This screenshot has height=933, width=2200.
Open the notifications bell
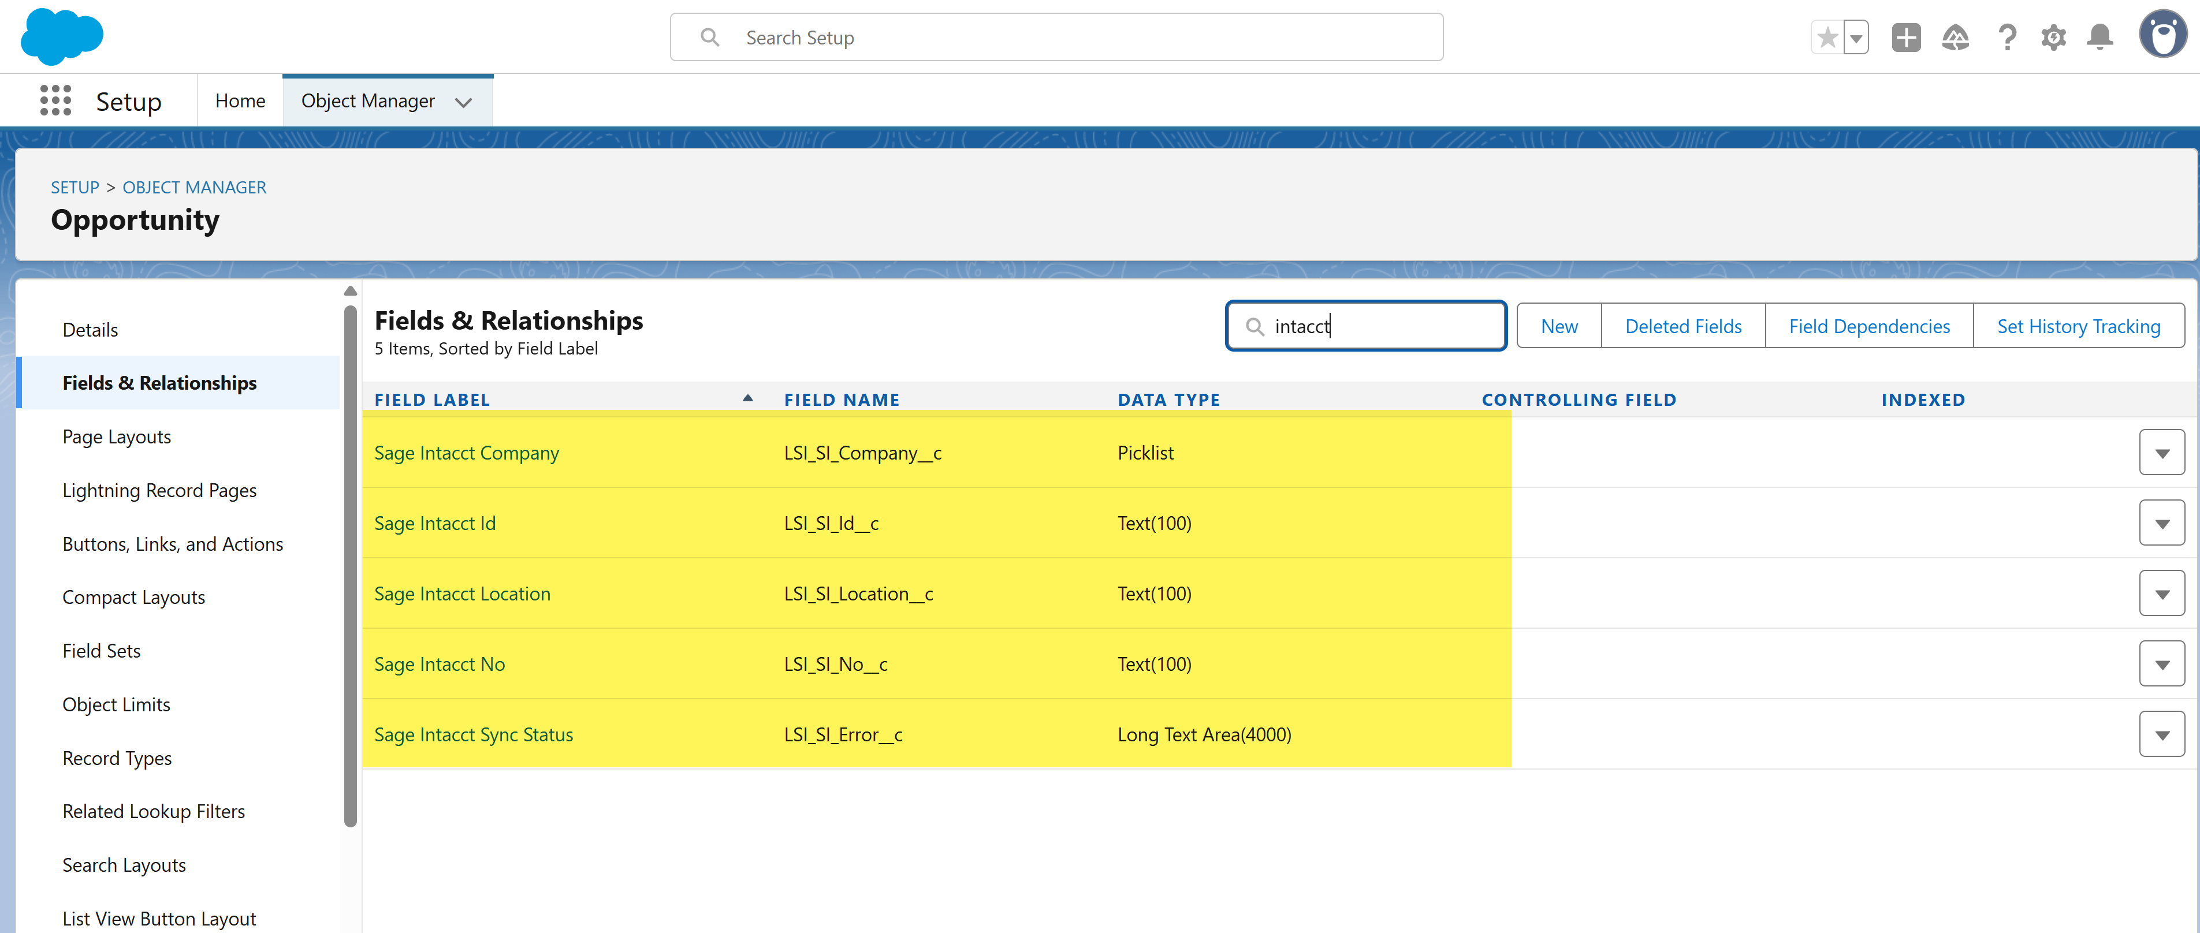pyautogui.click(x=2100, y=38)
